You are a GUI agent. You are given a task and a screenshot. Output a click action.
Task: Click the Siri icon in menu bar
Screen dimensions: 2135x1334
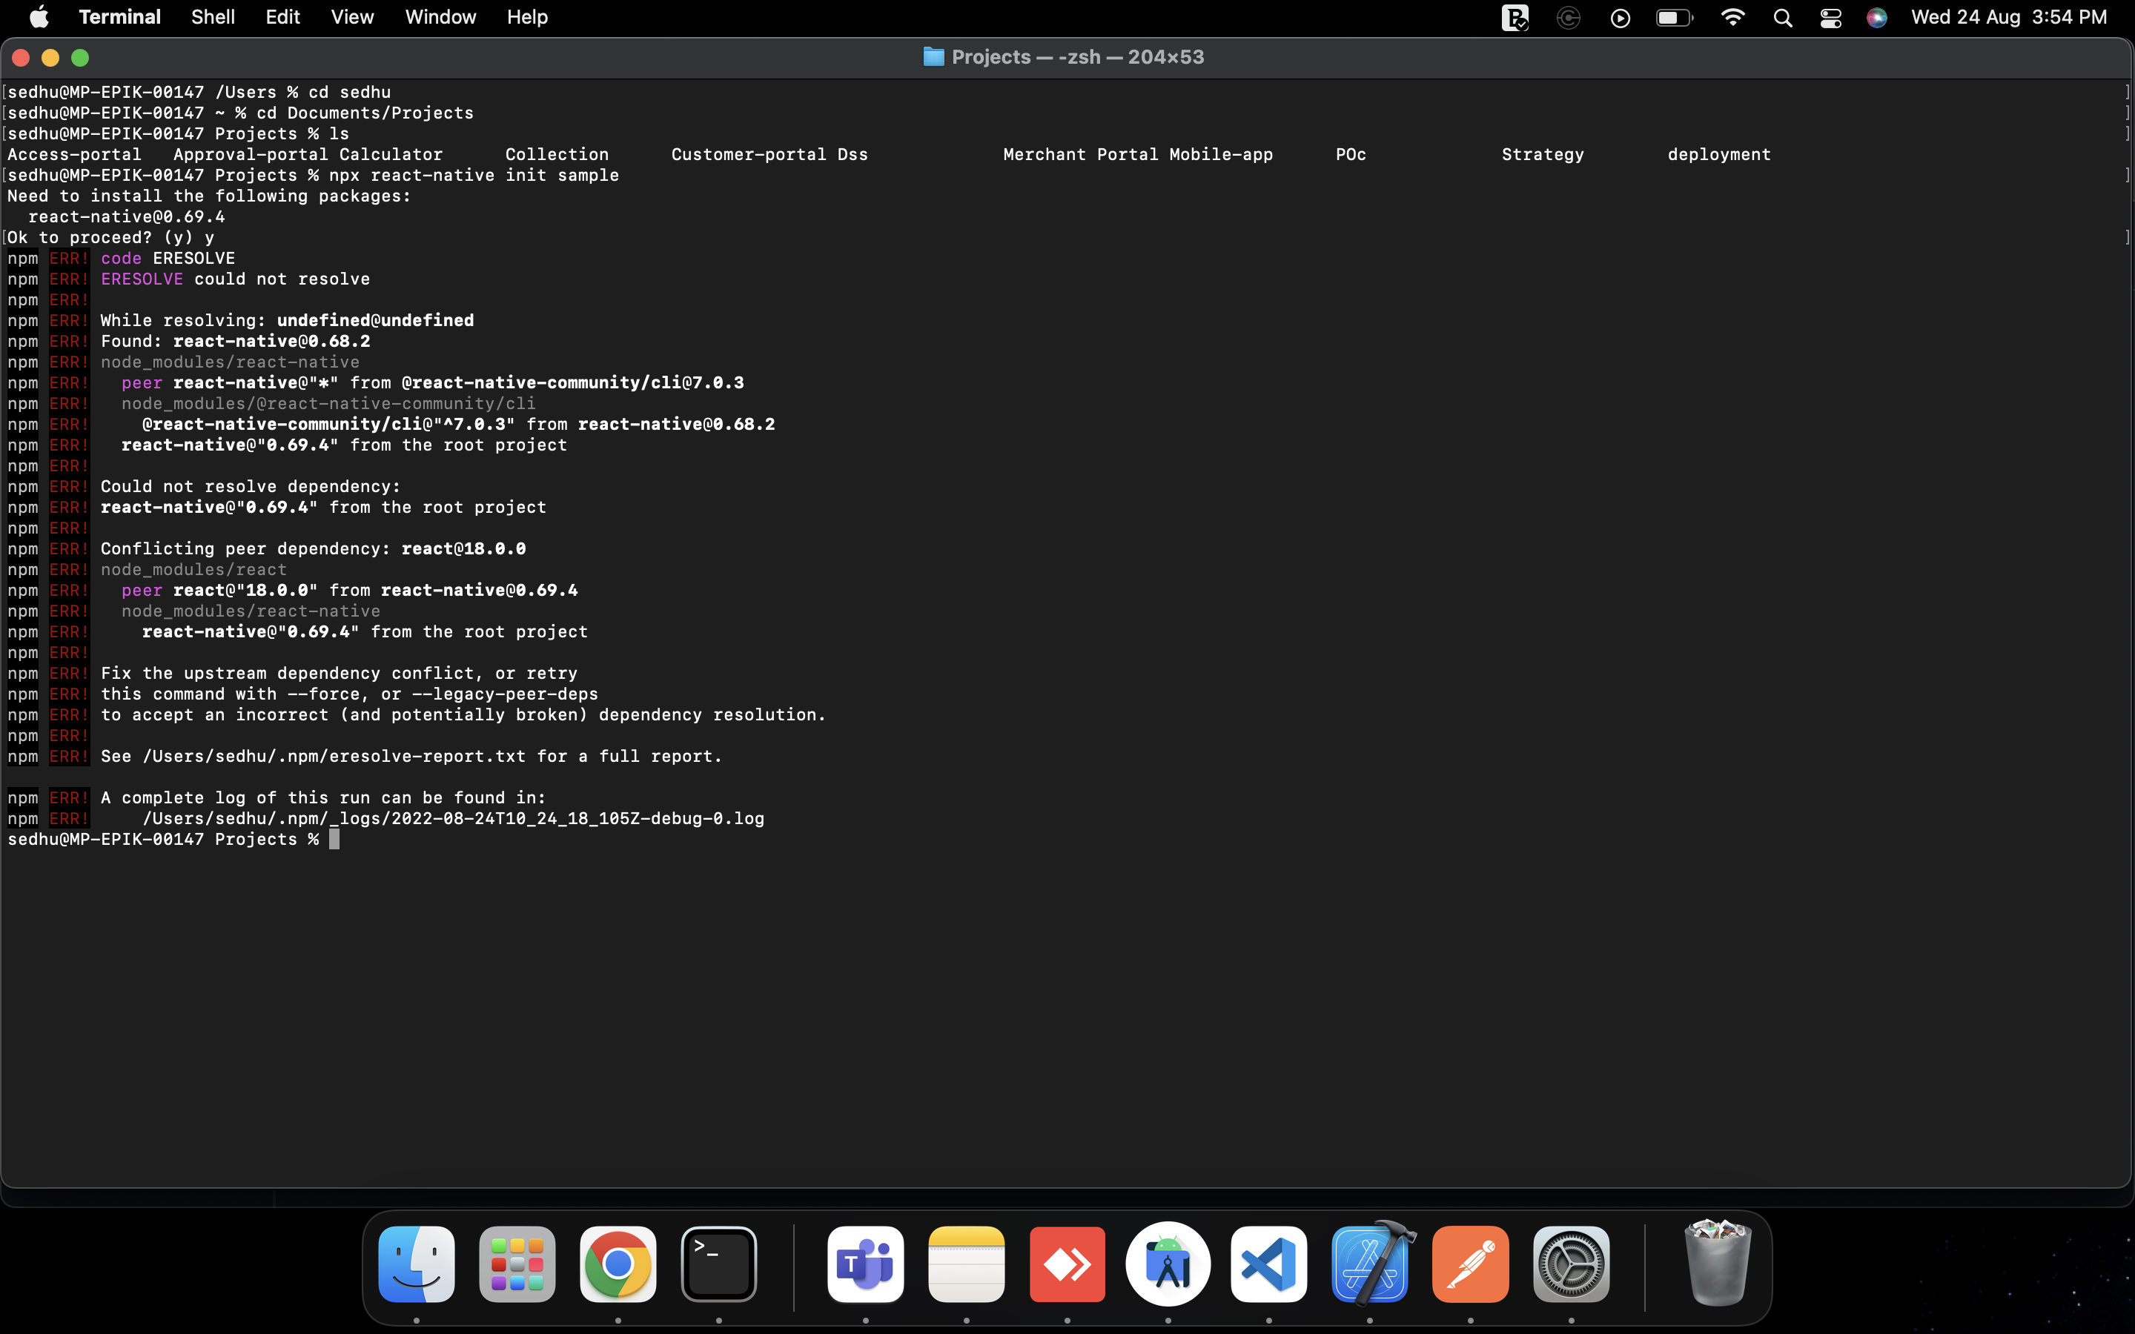coord(1876,18)
